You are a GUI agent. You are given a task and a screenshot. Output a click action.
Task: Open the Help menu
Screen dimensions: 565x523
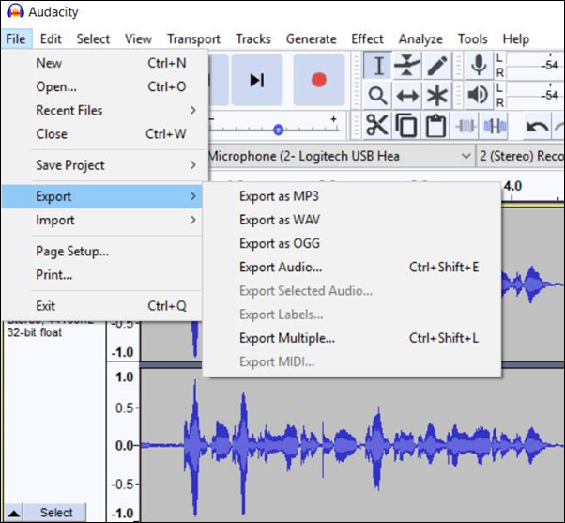[x=515, y=38]
